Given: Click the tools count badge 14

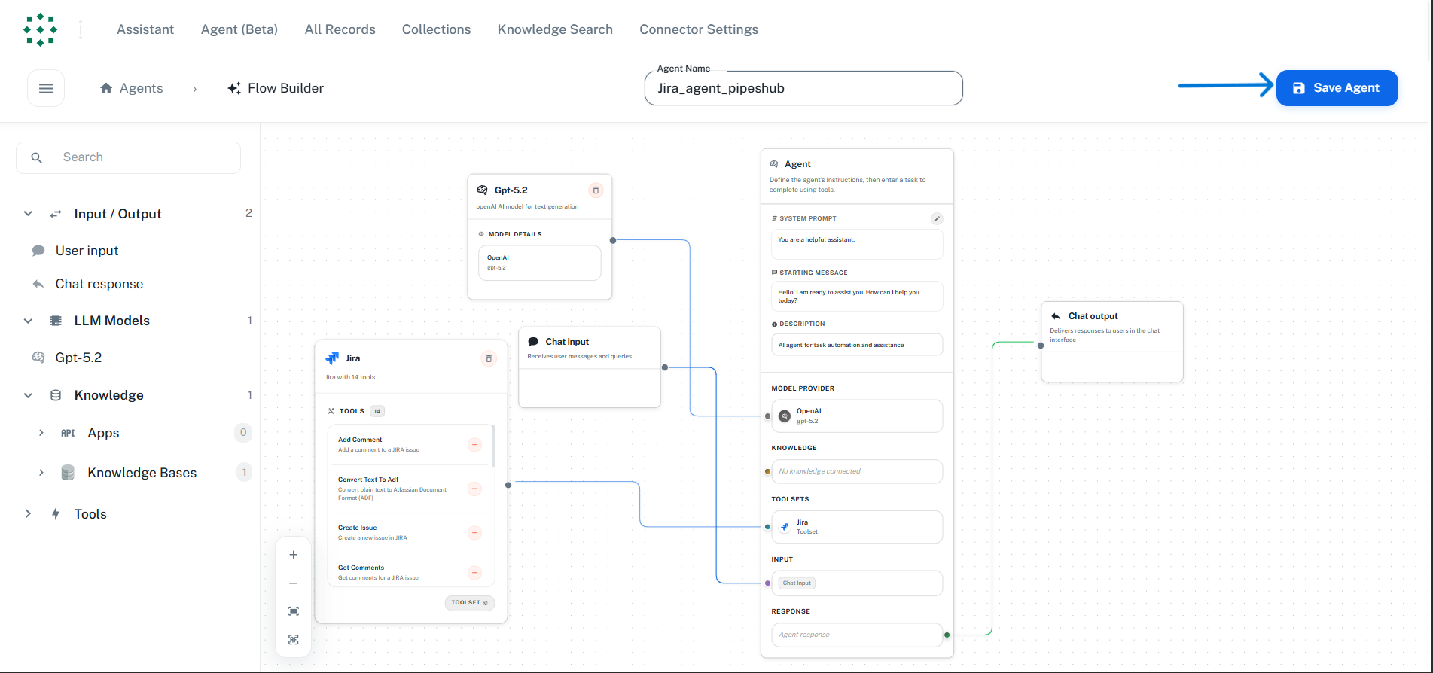Looking at the screenshot, I should pyautogui.click(x=377, y=411).
